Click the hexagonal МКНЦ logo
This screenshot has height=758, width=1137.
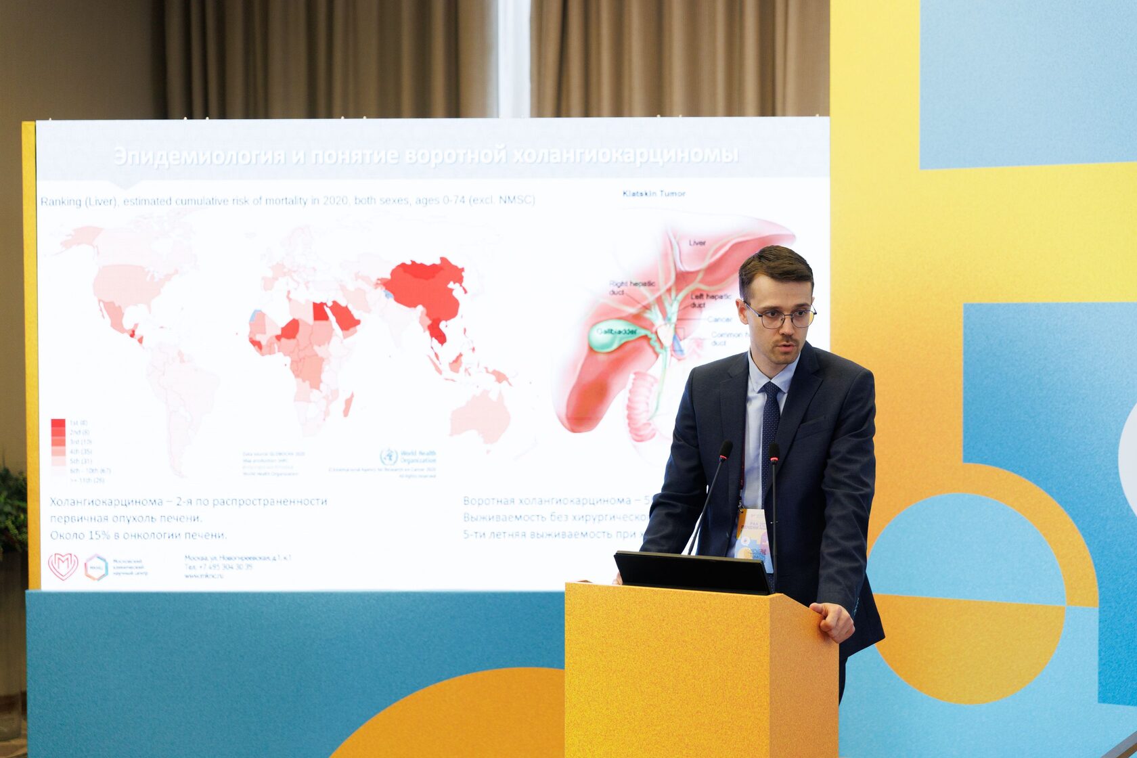96,567
